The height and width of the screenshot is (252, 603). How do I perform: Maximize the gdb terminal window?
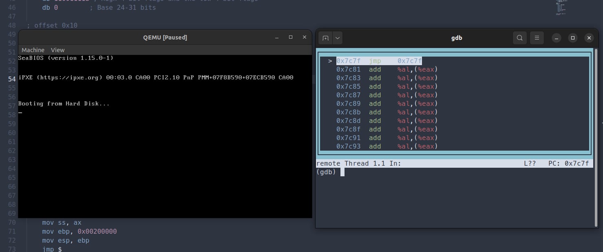pos(572,38)
